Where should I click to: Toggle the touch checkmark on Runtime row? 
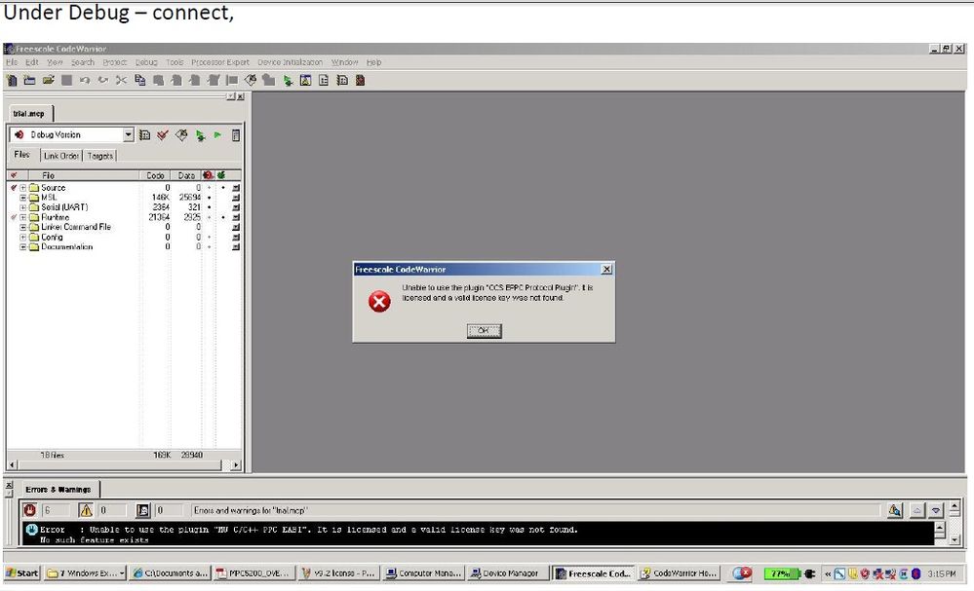[x=14, y=217]
